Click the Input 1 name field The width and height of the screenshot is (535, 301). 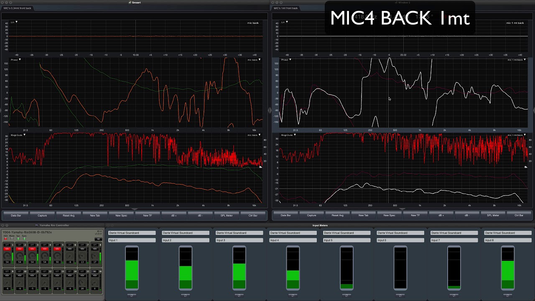coord(132,240)
